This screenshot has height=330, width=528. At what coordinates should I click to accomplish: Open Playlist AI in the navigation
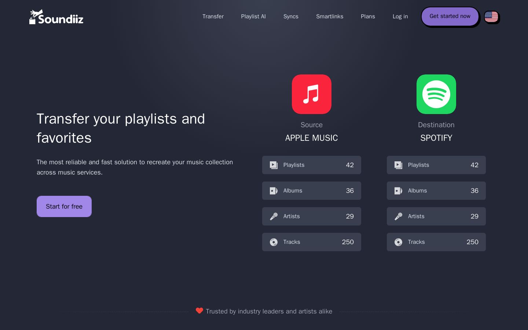pyautogui.click(x=253, y=16)
